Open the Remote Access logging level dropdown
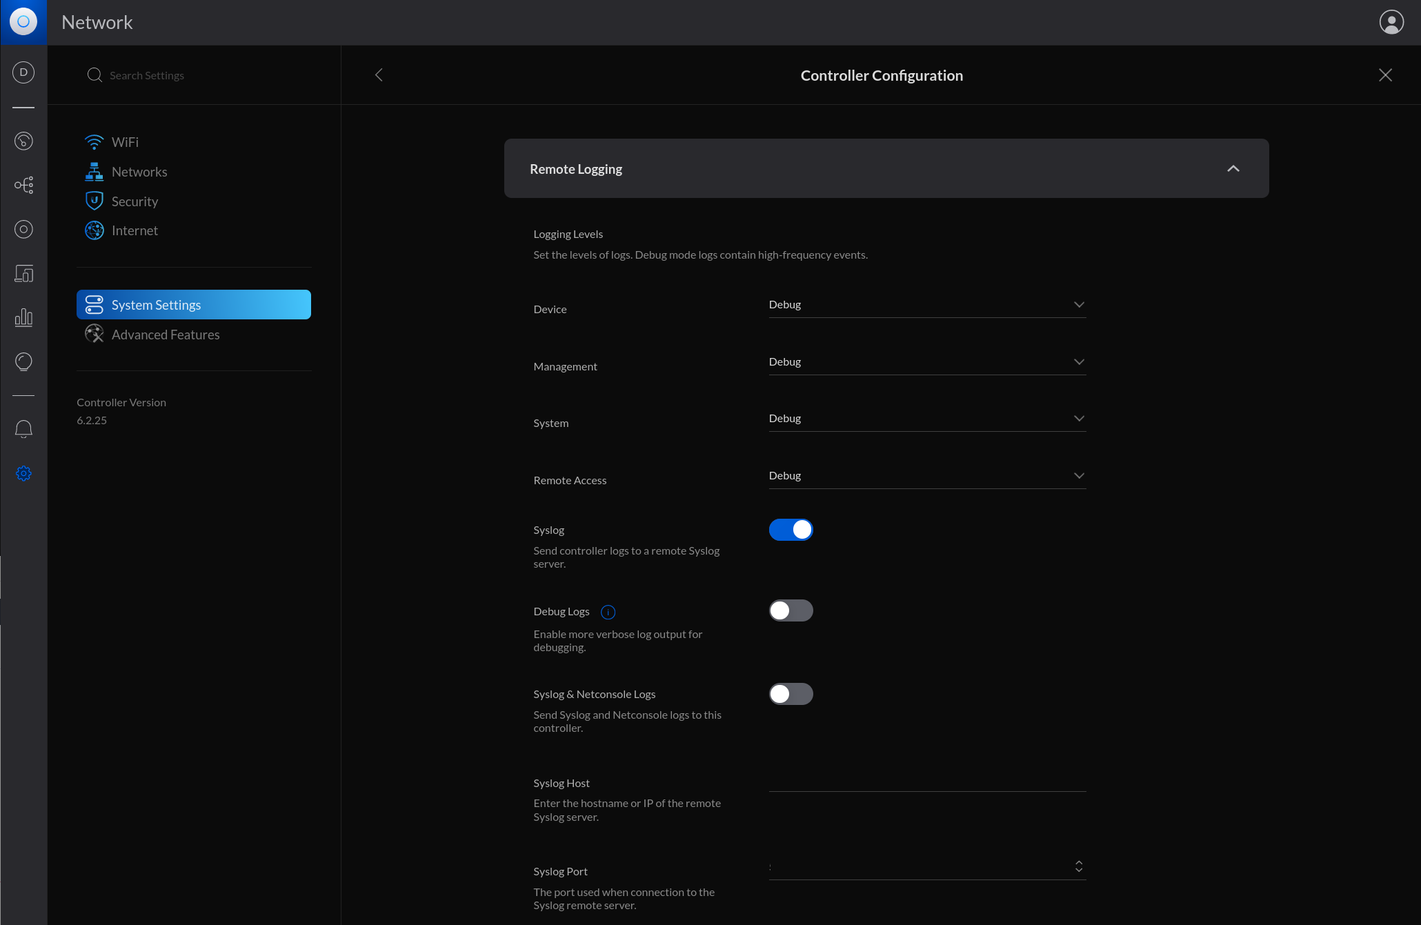This screenshot has width=1421, height=925. click(926, 476)
